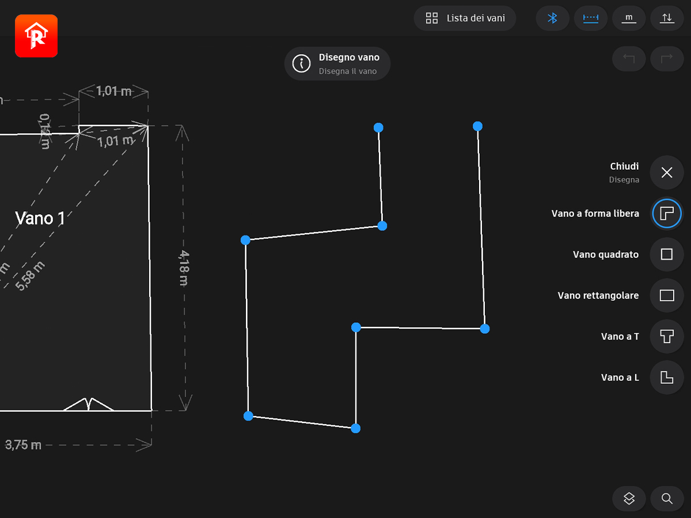The image size is (691, 518).
Task: Open the magnifier search icon
Action: point(667,498)
